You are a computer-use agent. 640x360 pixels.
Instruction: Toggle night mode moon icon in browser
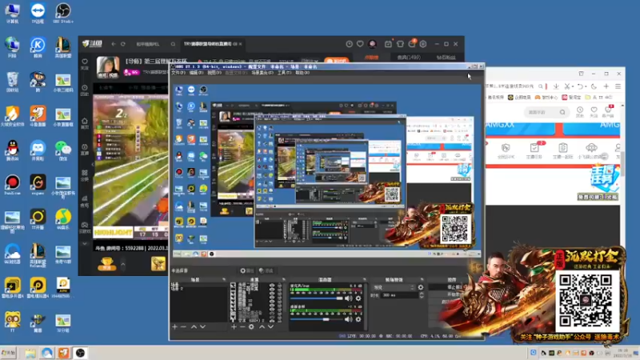click(x=594, y=86)
